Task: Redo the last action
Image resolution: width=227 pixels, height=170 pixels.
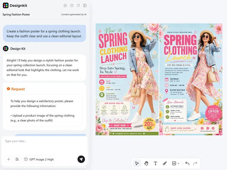Action: pos(195,163)
